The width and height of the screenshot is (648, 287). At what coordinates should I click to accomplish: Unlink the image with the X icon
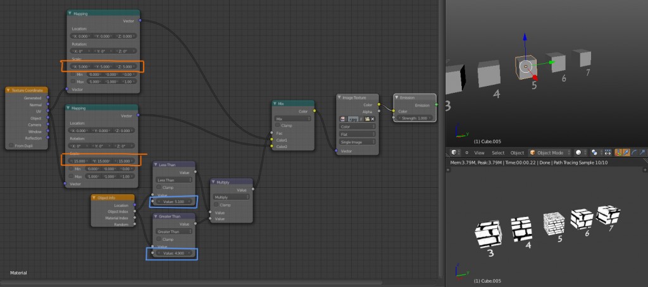(x=373, y=119)
